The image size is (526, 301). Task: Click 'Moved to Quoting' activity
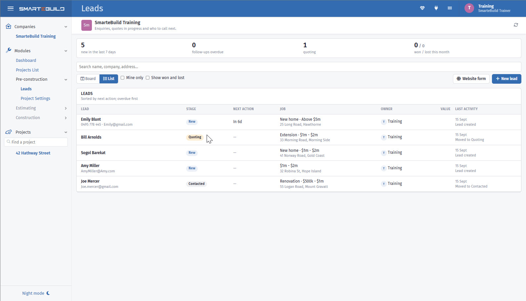[x=469, y=140]
